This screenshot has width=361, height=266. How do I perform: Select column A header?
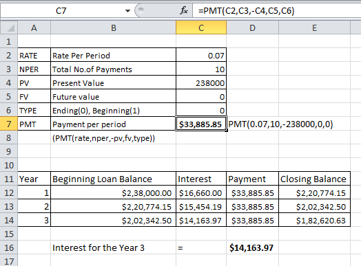[x=34, y=27]
